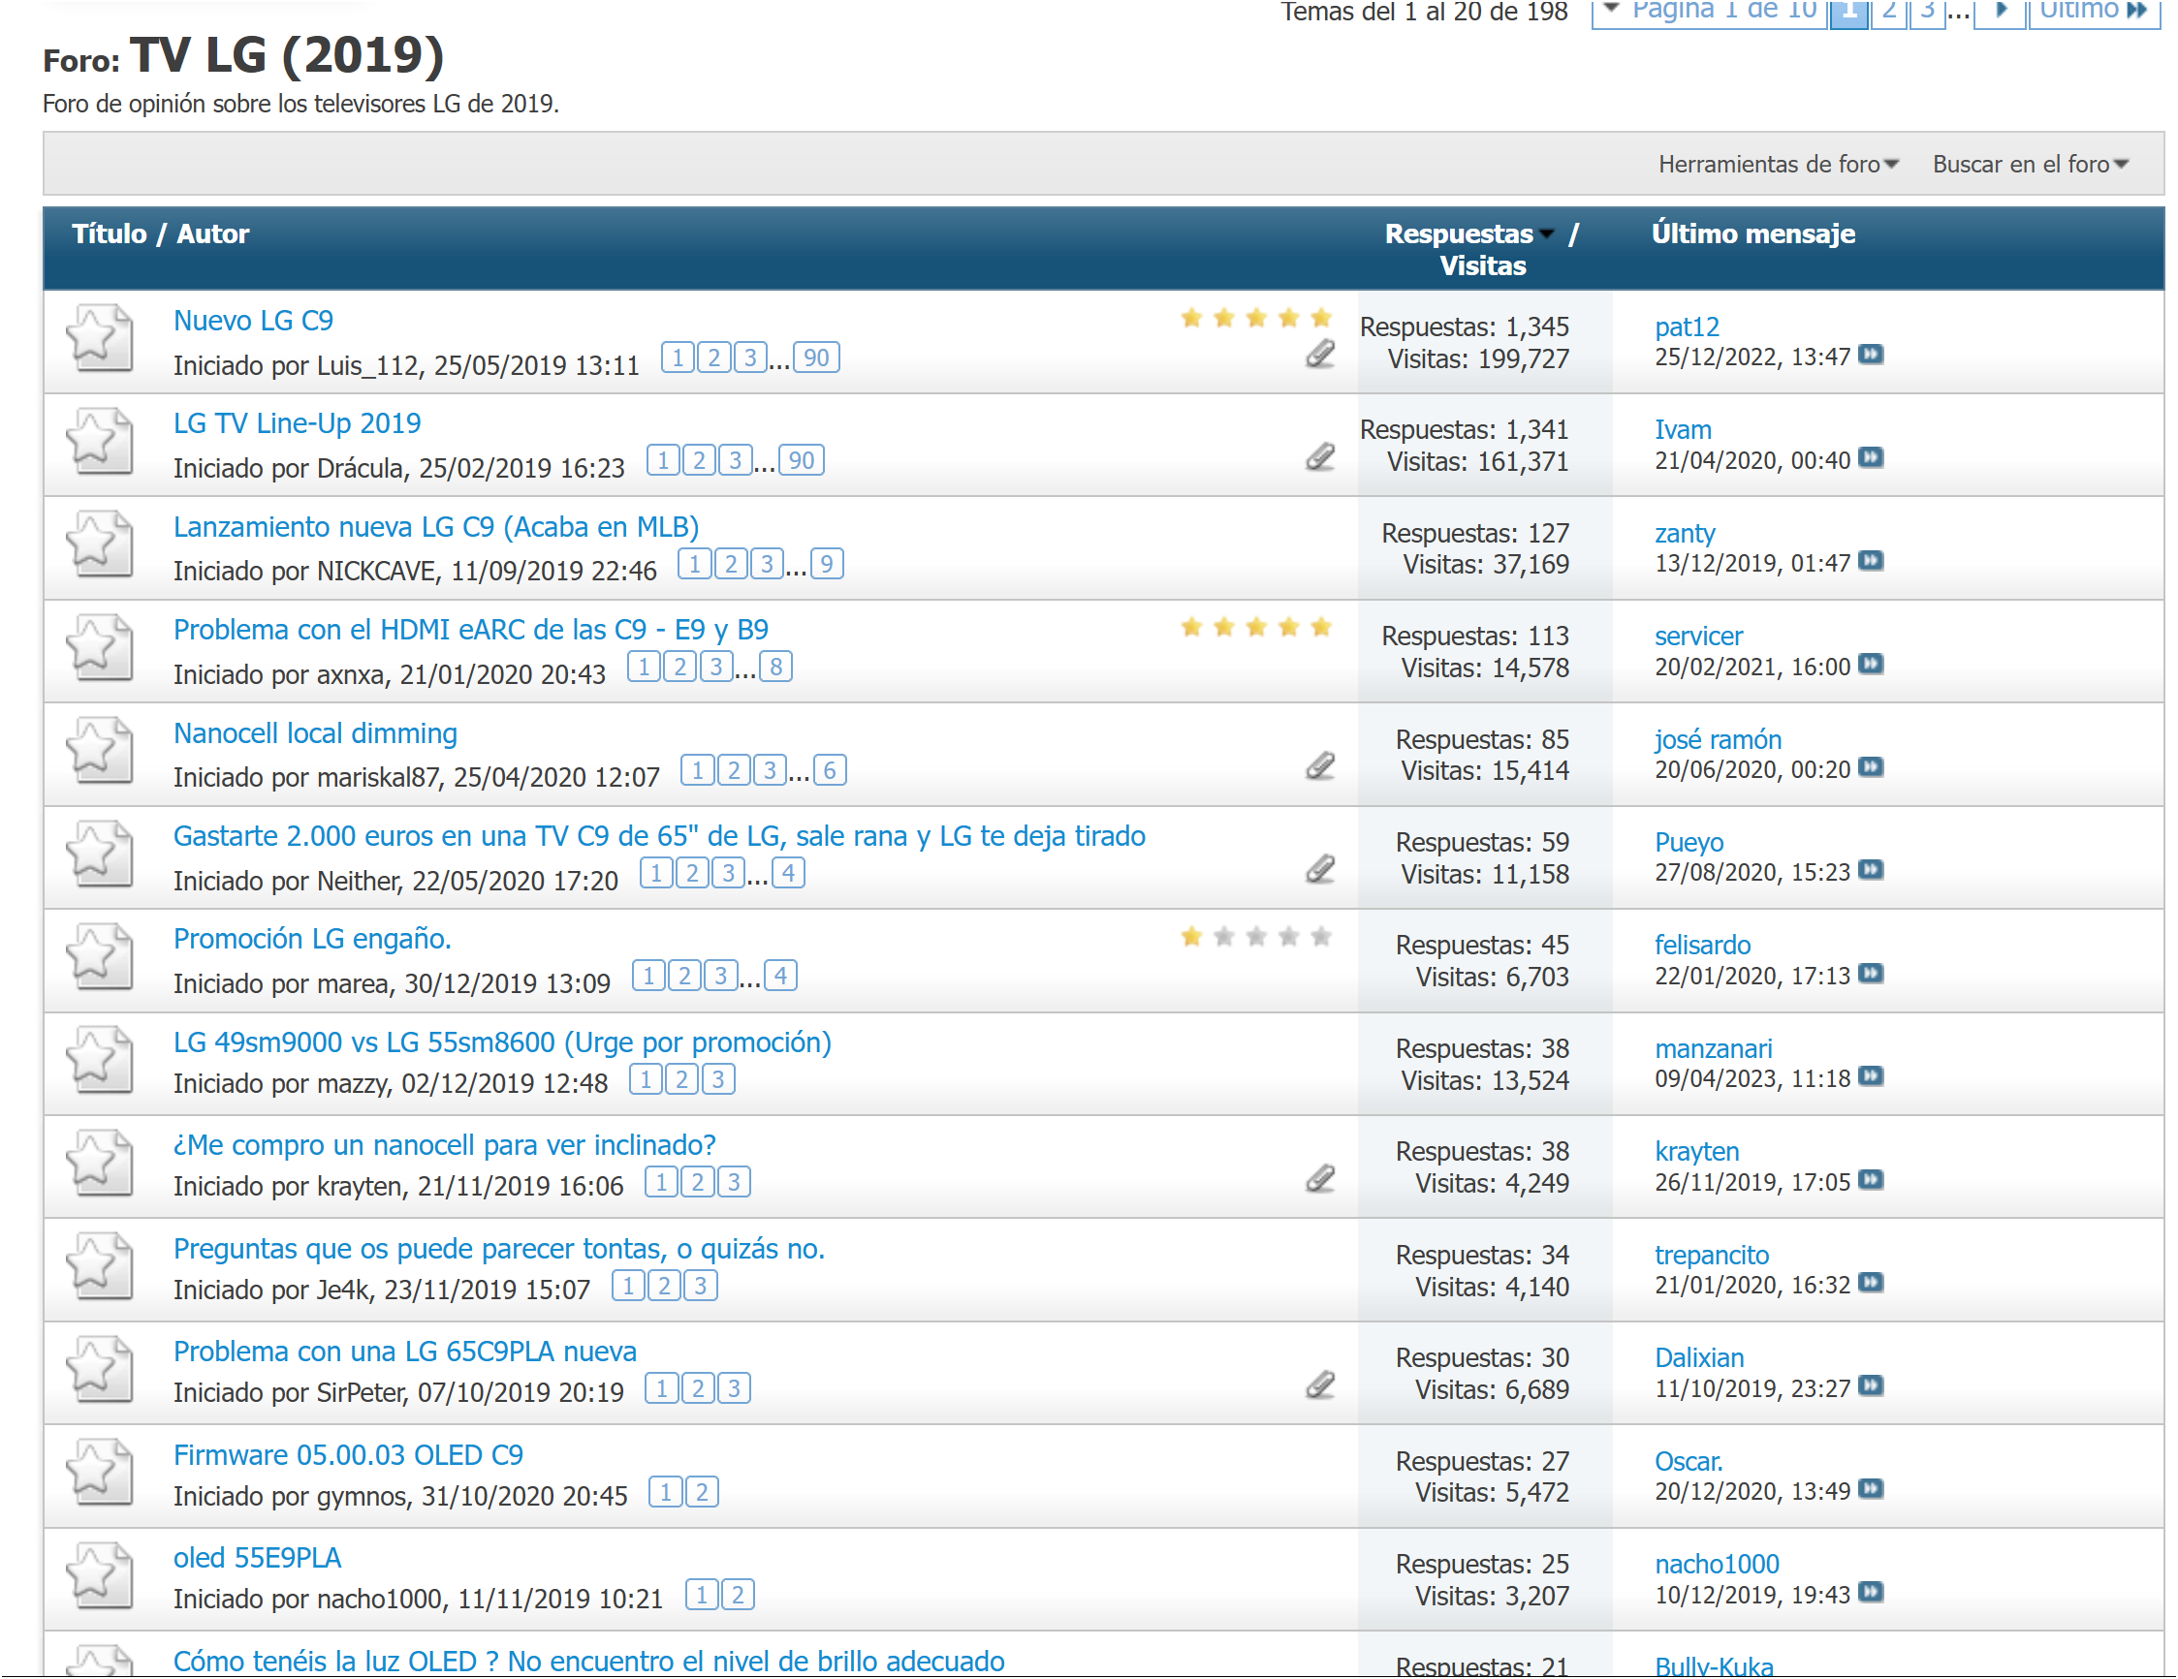View profile of user Dalixian
2178x1679 pixels.
(1700, 1358)
